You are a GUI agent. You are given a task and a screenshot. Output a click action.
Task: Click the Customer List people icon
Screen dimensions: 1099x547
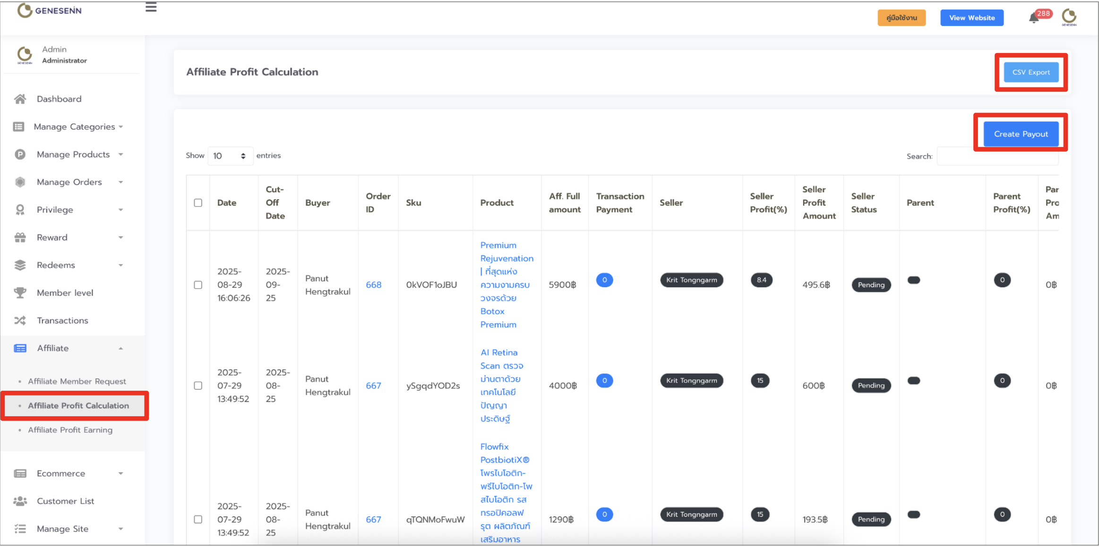(20, 501)
